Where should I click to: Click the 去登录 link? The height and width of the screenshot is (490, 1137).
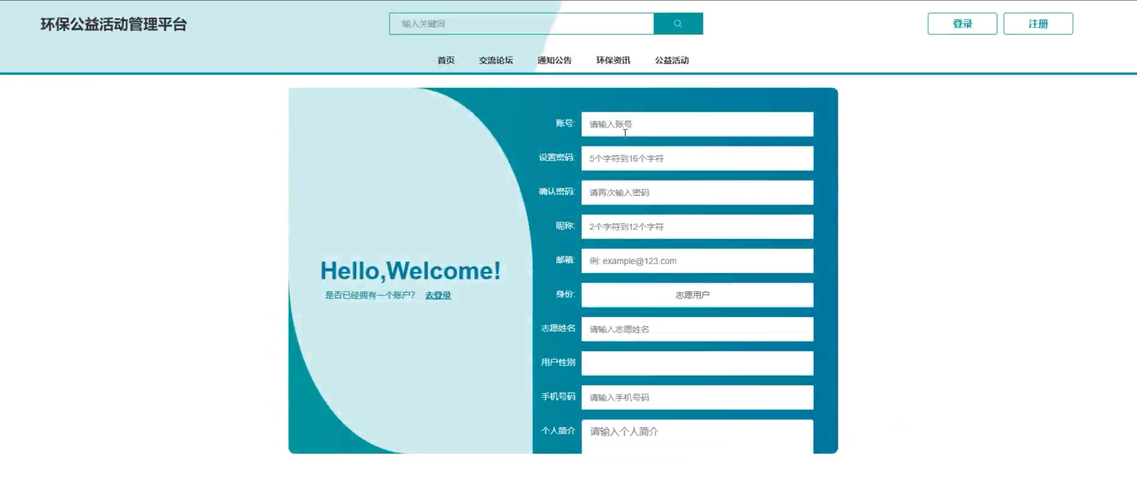[x=438, y=296]
